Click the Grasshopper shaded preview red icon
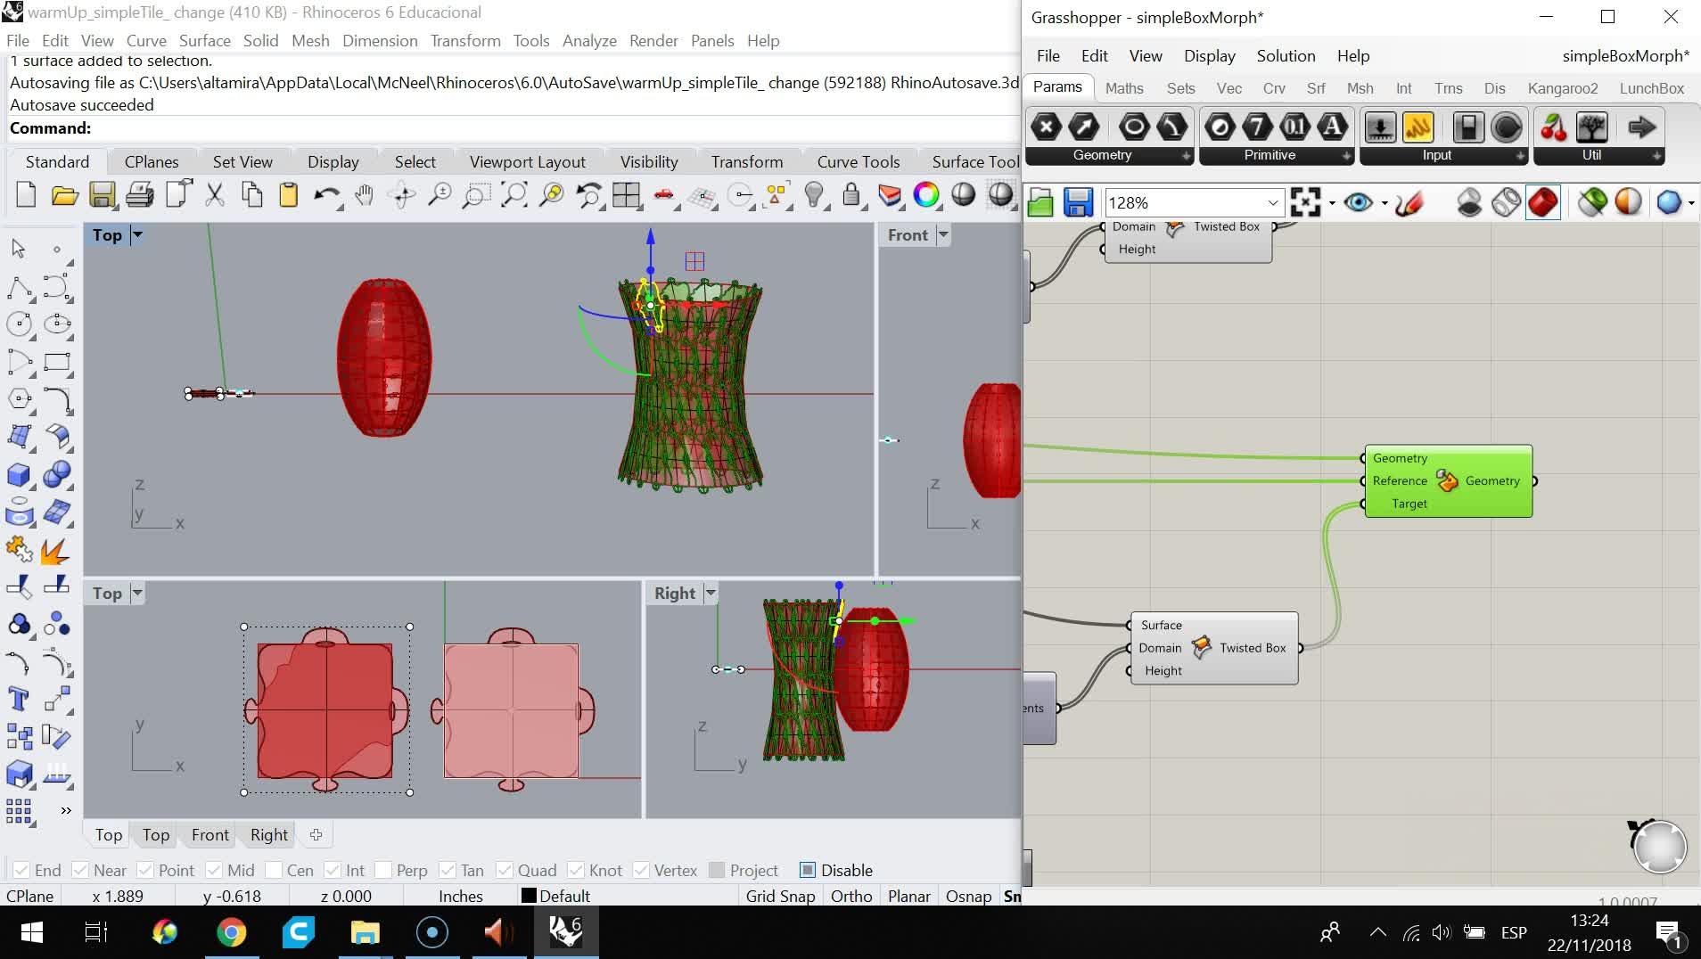 (x=1543, y=203)
